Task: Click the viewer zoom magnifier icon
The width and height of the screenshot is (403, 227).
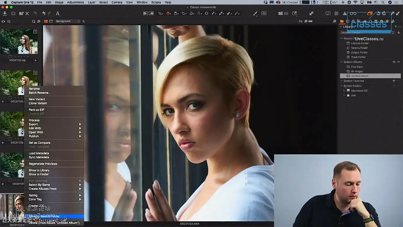Action: pos(334,21)
